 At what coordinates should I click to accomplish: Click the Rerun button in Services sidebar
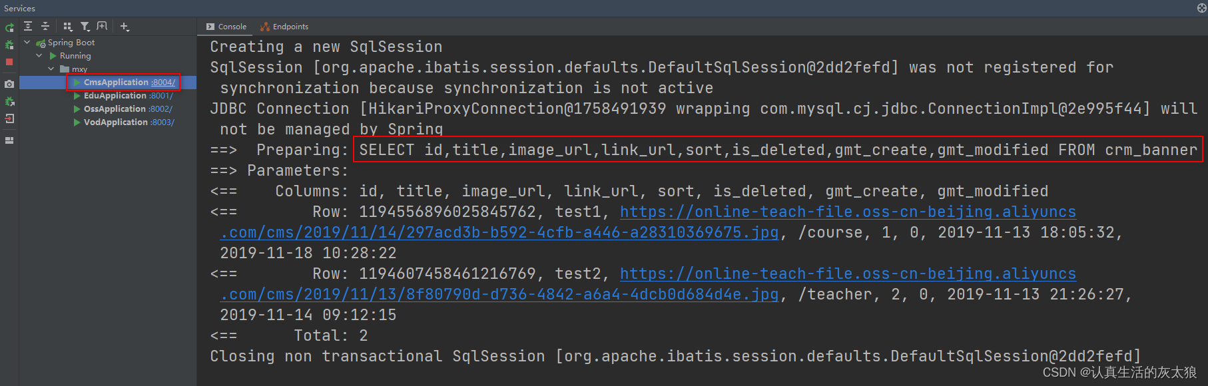[9, 28]
